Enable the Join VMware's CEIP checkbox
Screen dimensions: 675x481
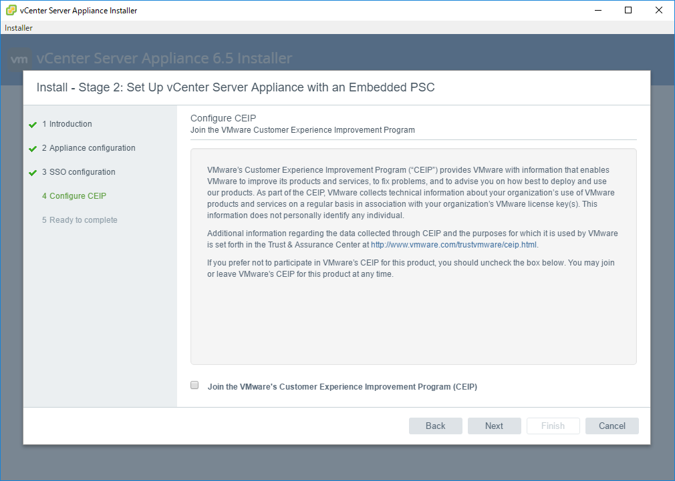[194, 385]
